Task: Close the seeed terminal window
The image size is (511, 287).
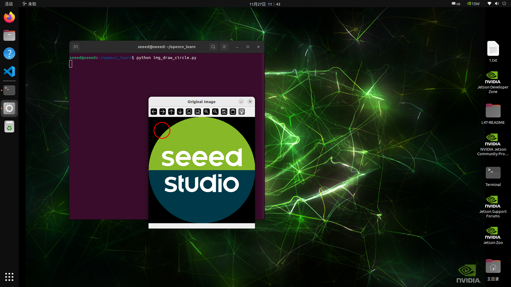Action: pos(258,47)
